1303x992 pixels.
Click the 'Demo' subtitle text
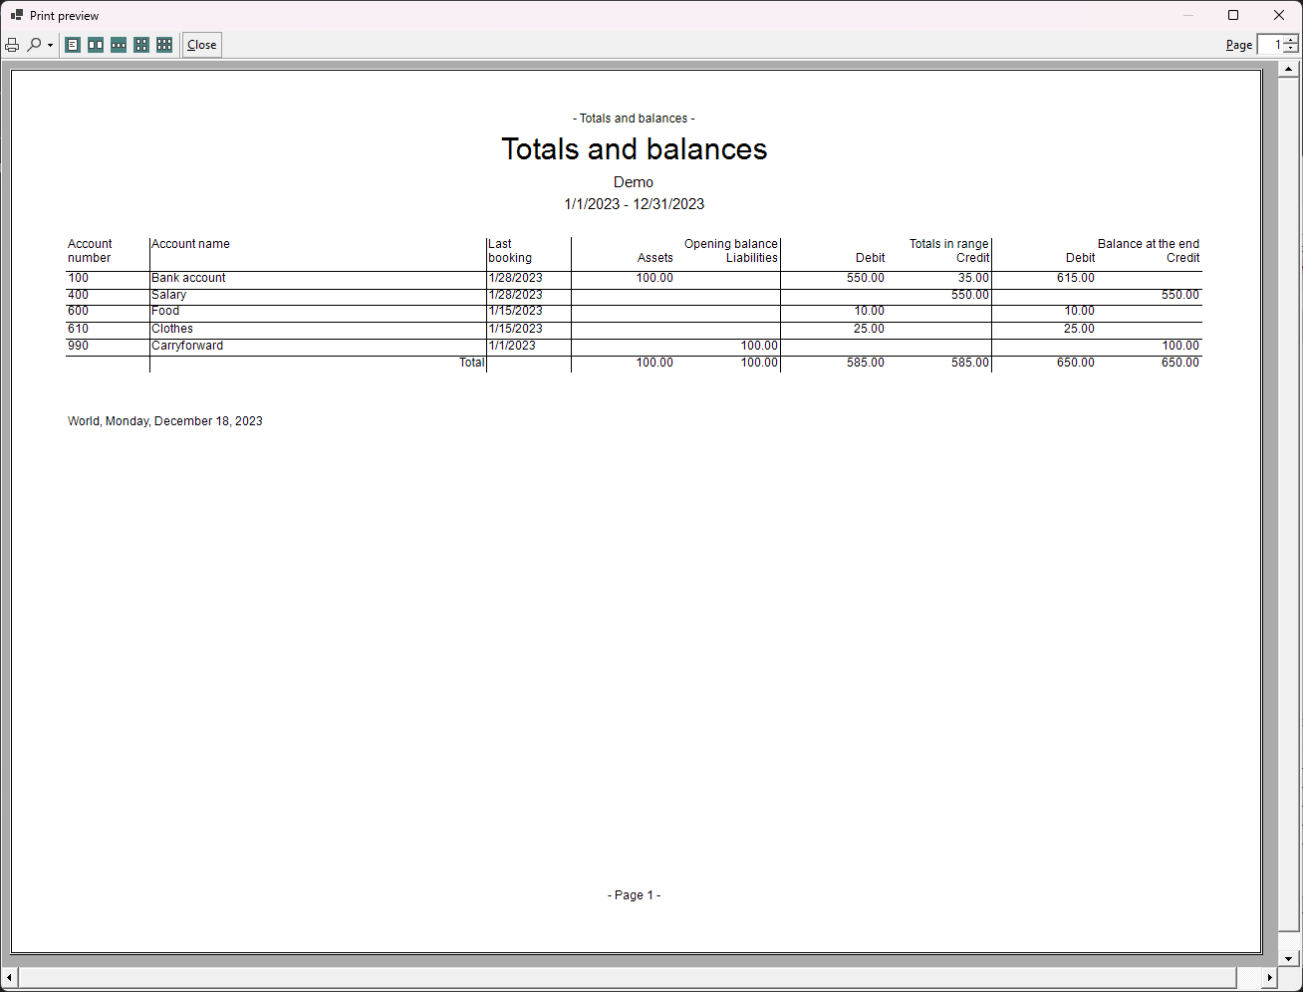[x=634, y=182]
